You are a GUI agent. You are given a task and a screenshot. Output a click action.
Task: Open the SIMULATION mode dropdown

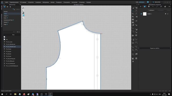158,2
